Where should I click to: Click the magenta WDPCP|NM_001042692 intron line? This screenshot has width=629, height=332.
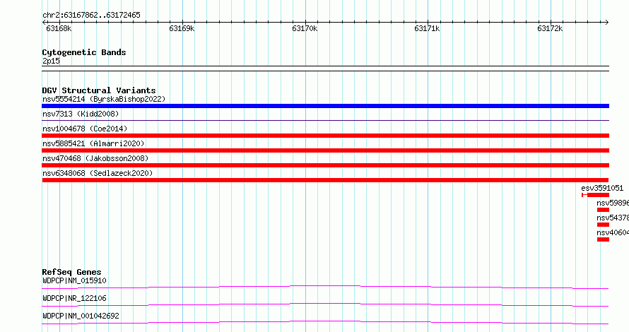[325, 322]
